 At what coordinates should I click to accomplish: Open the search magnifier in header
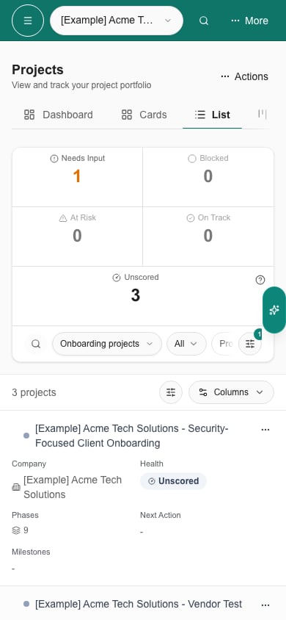click(204, 21)
